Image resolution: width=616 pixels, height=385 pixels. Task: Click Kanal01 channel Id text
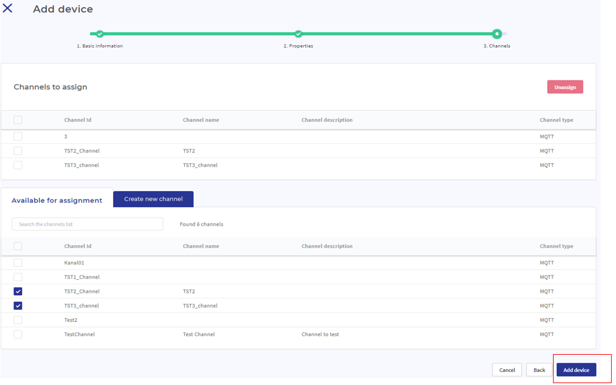(74, 263)
